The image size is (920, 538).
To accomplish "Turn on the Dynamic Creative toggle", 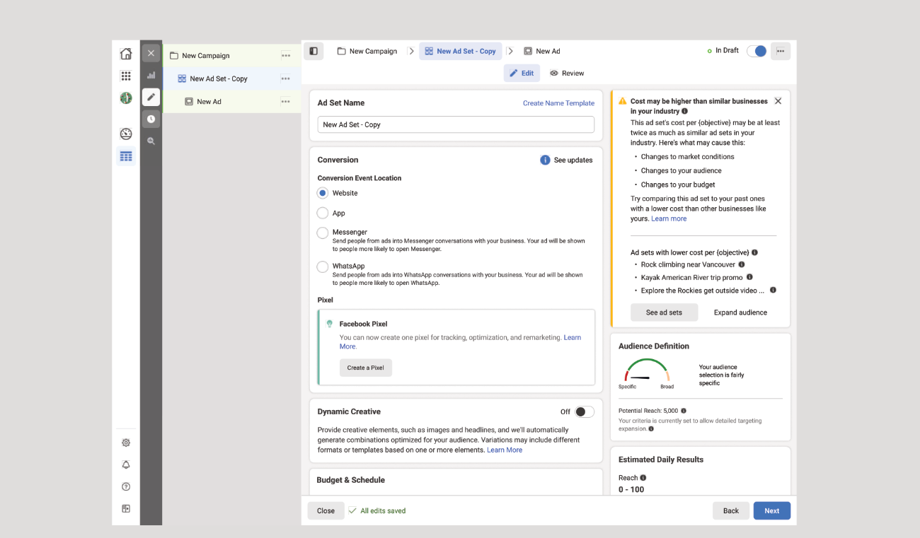I will pos(584,412).
